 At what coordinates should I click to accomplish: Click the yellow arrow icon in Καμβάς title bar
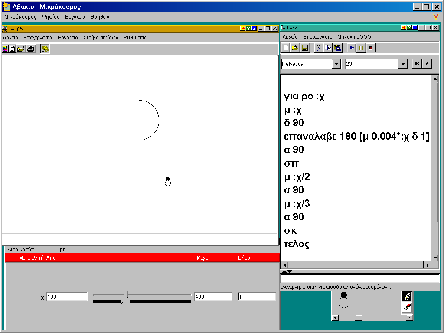[243, 28]
